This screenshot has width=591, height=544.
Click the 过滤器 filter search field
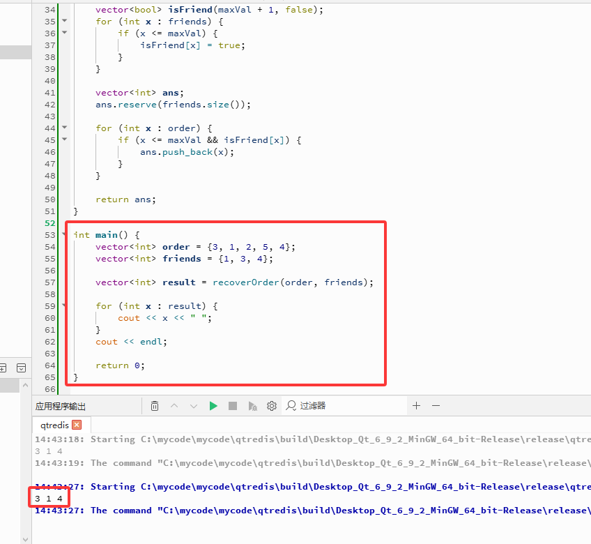344,406
